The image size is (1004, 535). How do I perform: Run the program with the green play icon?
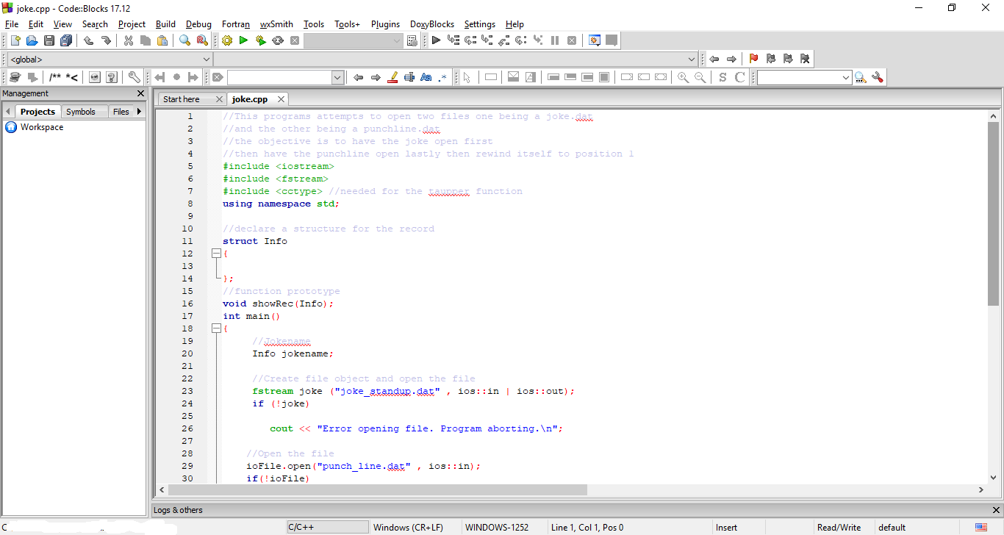[243, 40]
